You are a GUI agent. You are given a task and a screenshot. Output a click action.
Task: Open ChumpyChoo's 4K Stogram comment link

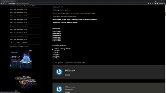[23, 46]
